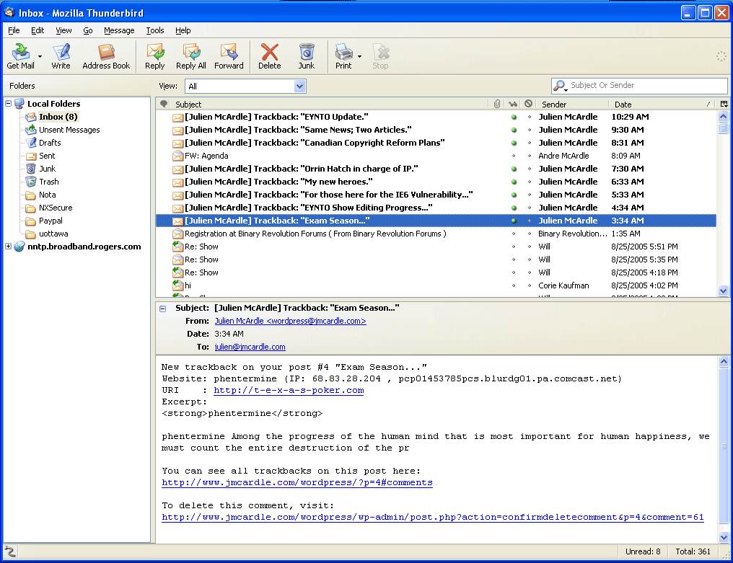The image size is (733, 563).
Task: Open the Message menu
Action: pos(119,30)
